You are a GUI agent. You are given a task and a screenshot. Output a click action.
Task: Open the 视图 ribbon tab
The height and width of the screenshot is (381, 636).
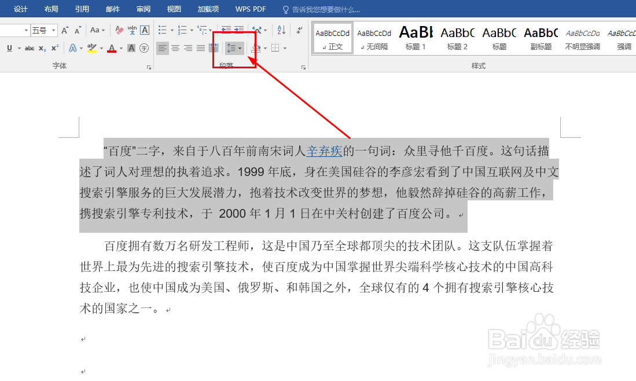coord(174,9)
